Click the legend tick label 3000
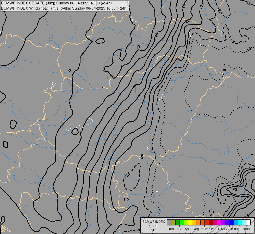 click(x=238, y=229)
